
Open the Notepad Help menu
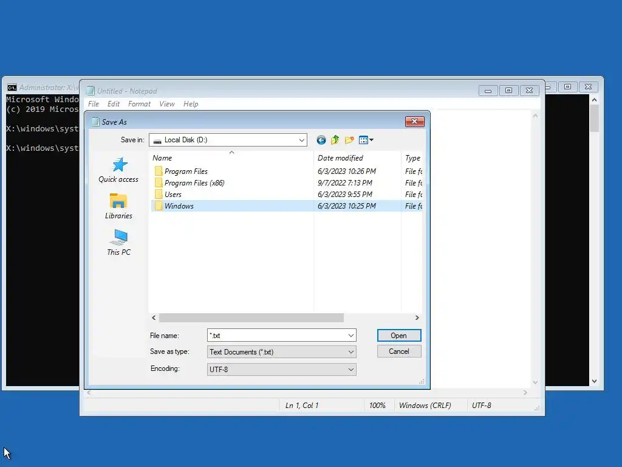coord(191,104)
